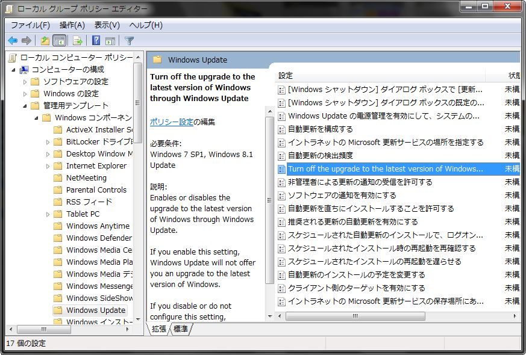The image size is (526, 355).
Task: Select the Windows Anytime folder
Action: 98,226
